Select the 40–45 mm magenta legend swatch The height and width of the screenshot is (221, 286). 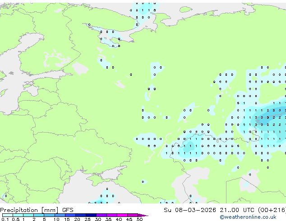[122, 215]
